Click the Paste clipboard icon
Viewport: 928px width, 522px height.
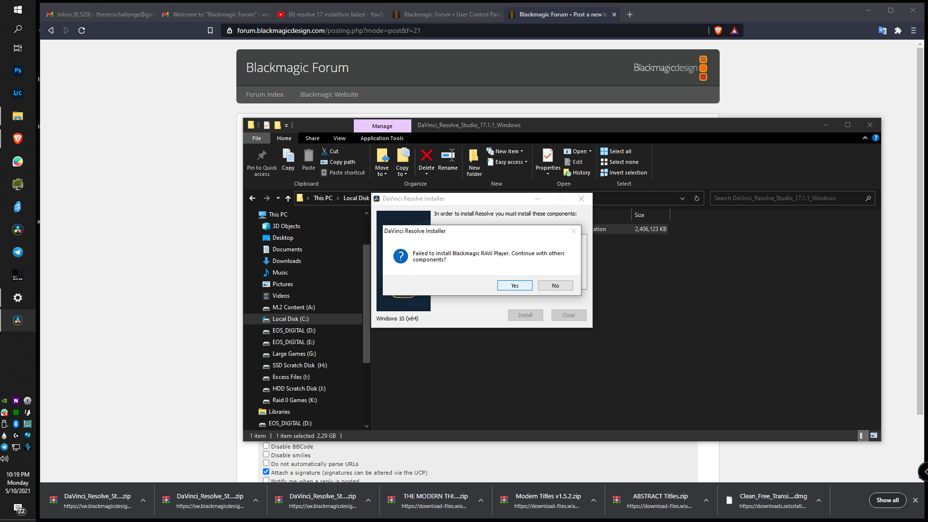tap(308, 156)
